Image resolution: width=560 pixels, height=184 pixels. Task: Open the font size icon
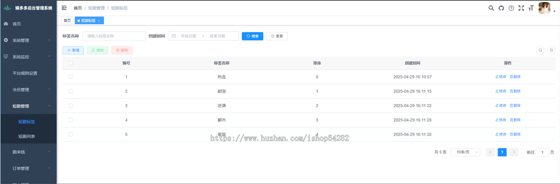coord(531,8)
